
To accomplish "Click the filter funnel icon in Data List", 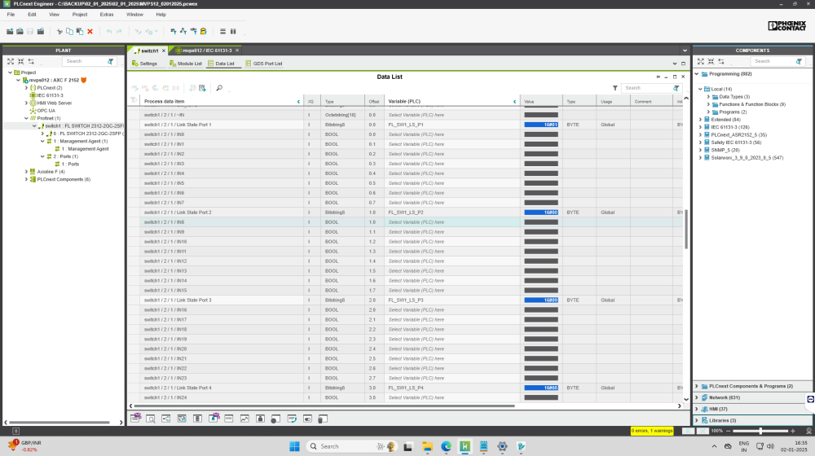I will pos(615,88).
